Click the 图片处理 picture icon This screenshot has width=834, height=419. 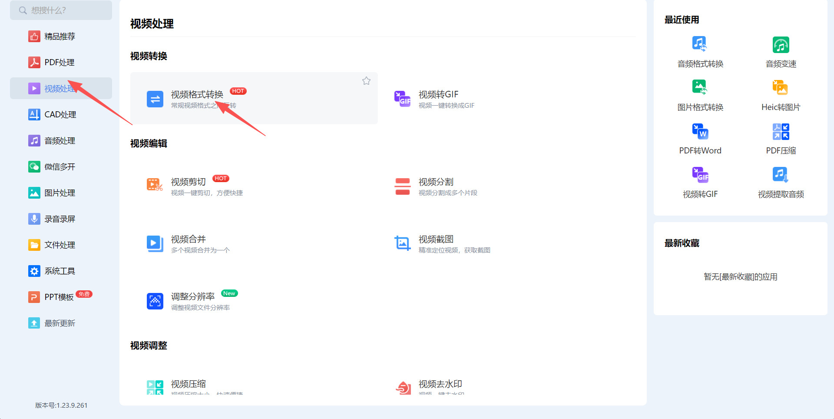34,193
